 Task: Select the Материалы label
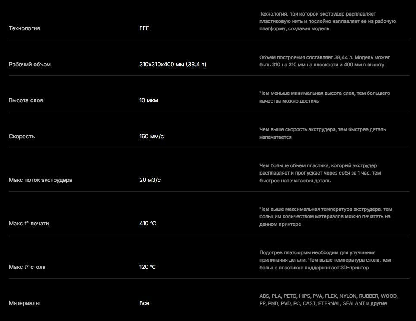(24, 303)
